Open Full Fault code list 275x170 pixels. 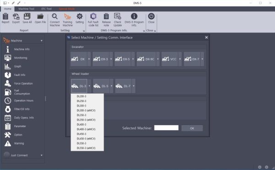pyautogui.click(x=93, y=20)
